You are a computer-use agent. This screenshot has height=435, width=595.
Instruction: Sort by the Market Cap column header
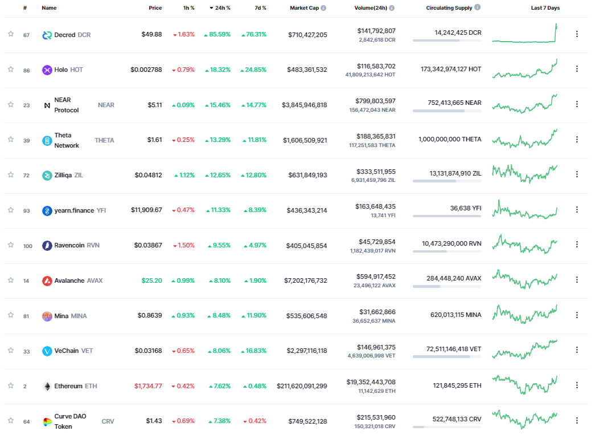click(304, 8)
